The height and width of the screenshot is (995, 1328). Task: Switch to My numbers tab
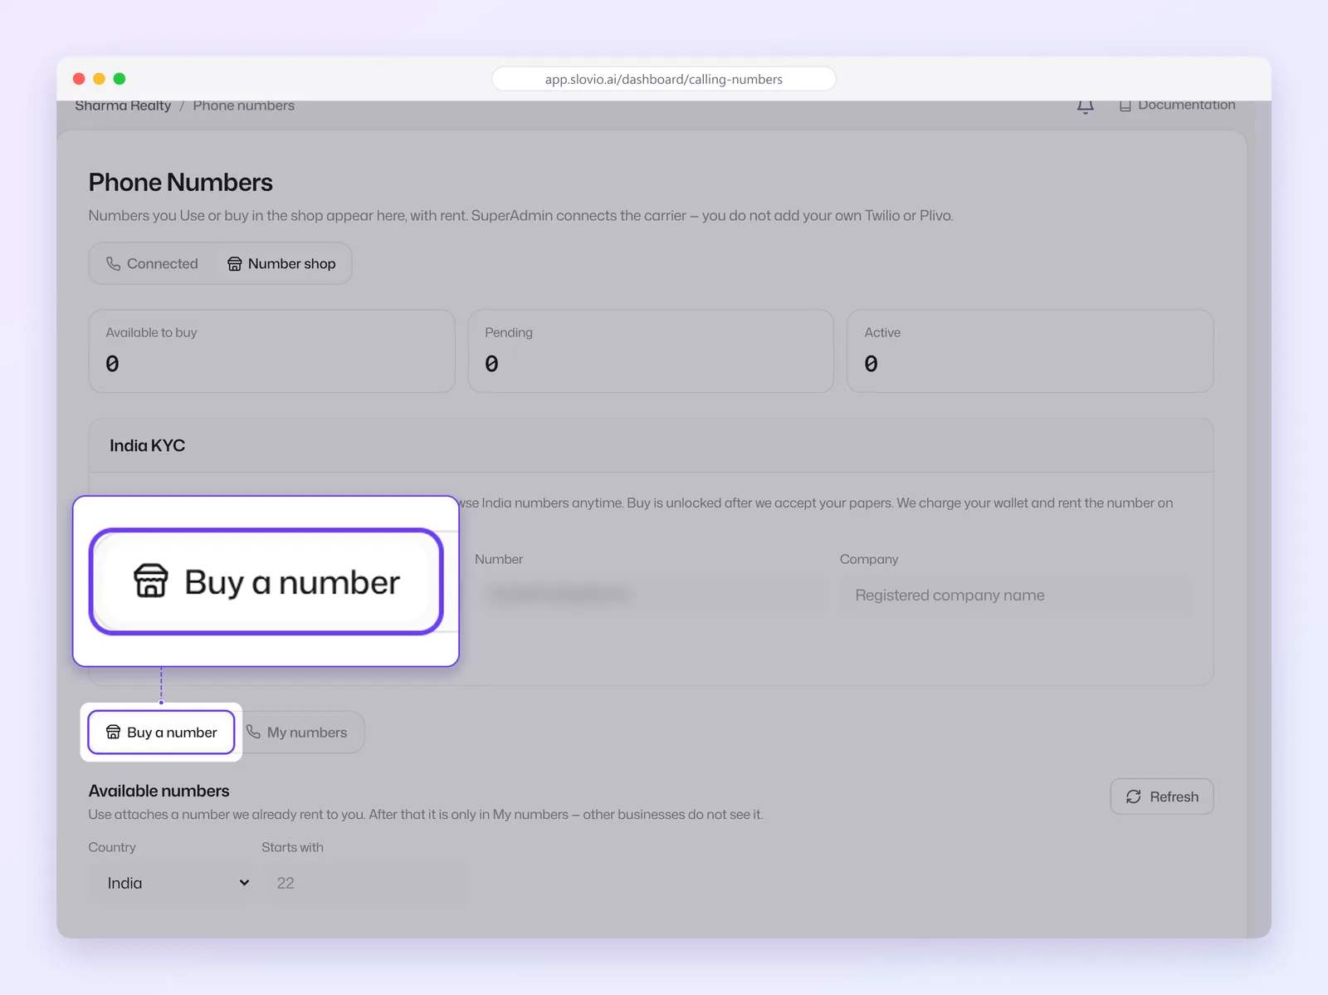click(297, 733)
